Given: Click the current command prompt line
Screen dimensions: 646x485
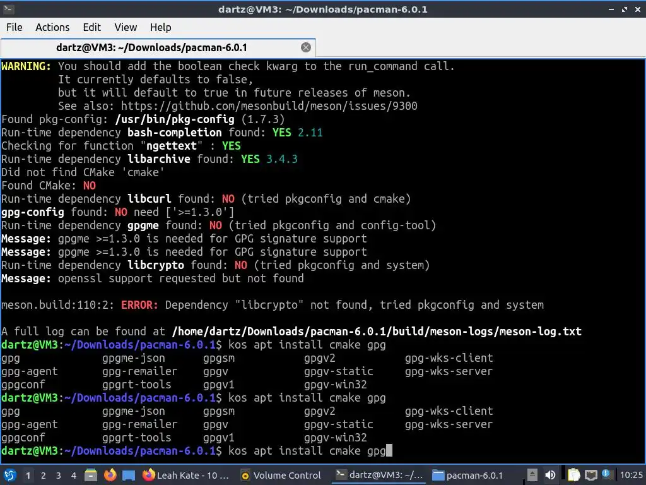Looking at the screenshot, I should (197, 451).
